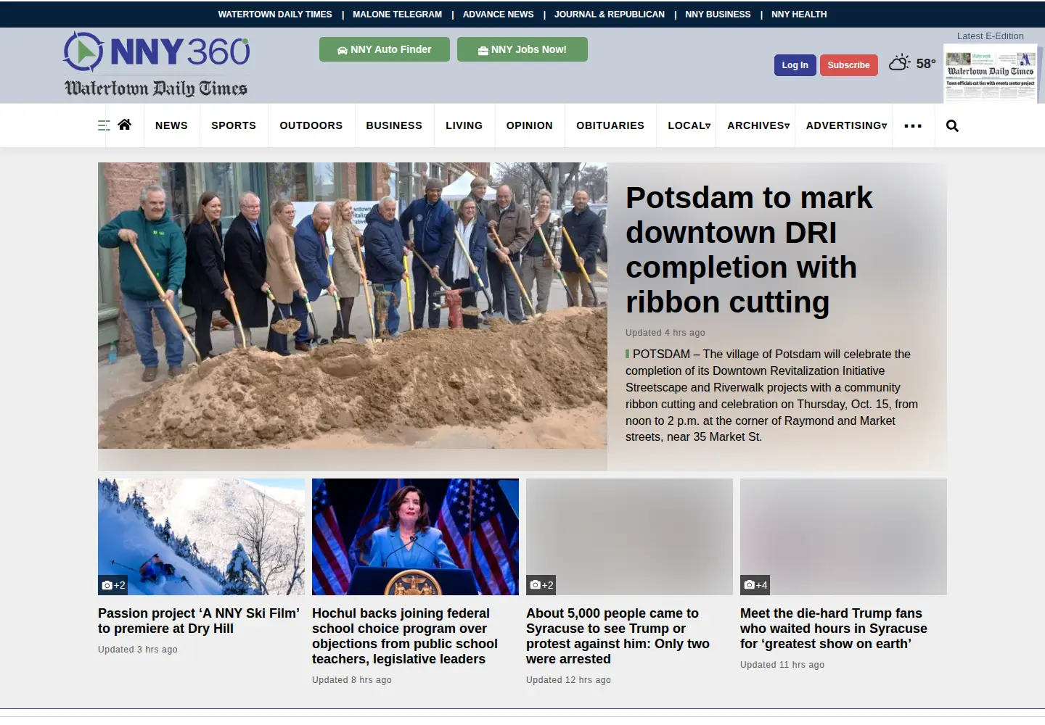The image size is (1045, 725).
Task: Open the Outdoors section
Action: coord(311,125)
